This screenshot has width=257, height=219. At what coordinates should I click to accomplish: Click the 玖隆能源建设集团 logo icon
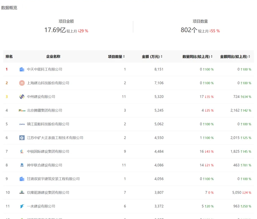tap(22, 193)
